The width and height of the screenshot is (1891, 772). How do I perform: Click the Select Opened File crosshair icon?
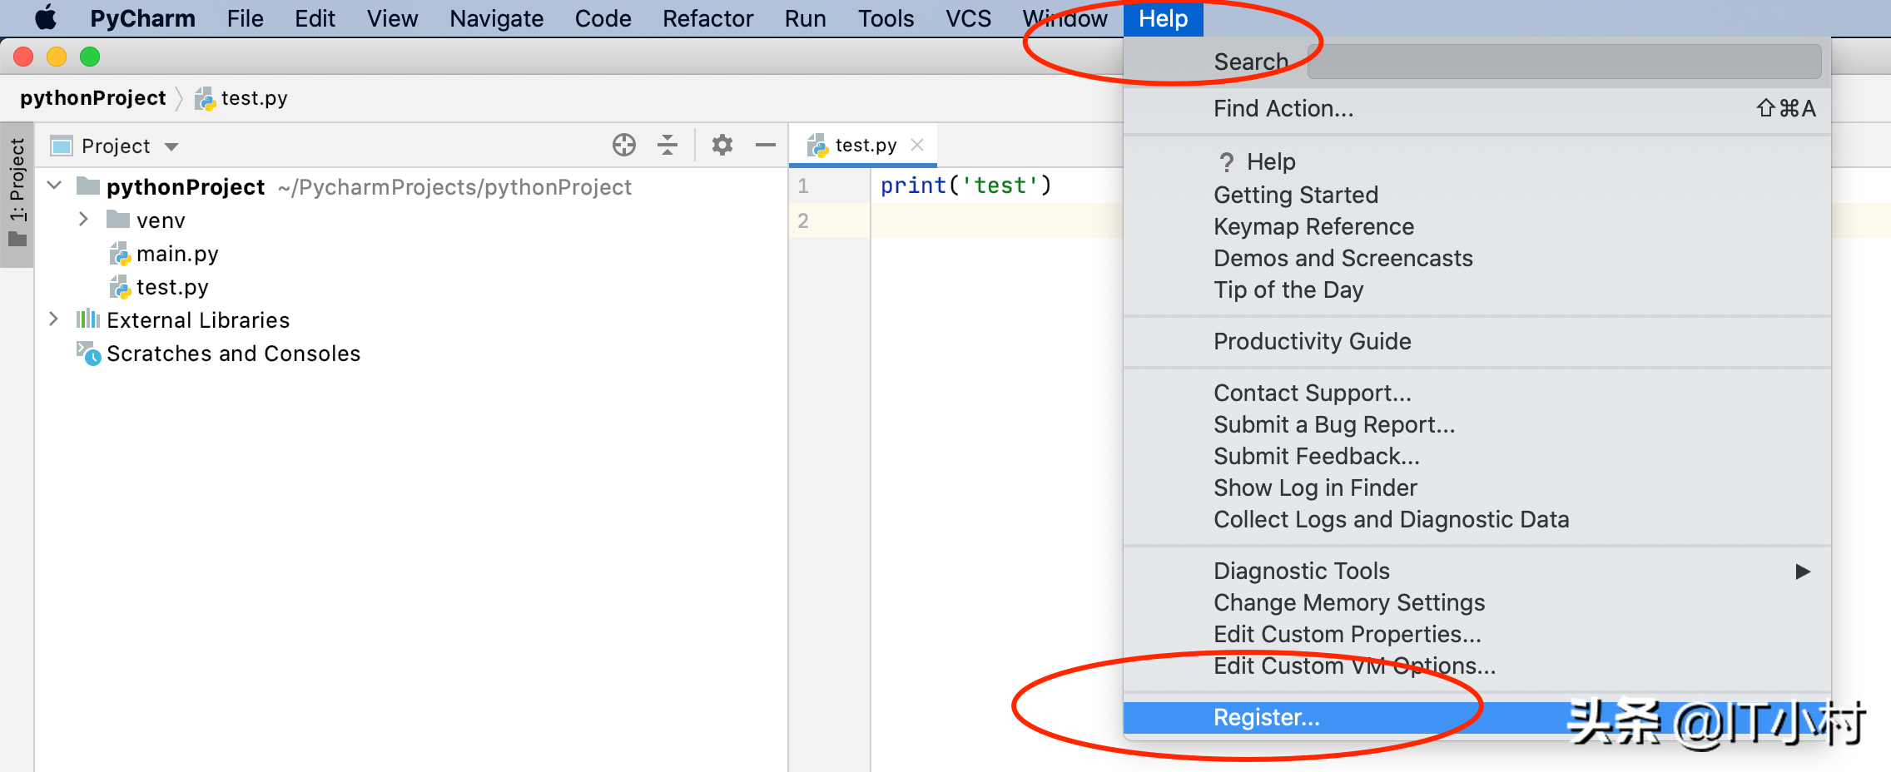(x=623, y=145)
